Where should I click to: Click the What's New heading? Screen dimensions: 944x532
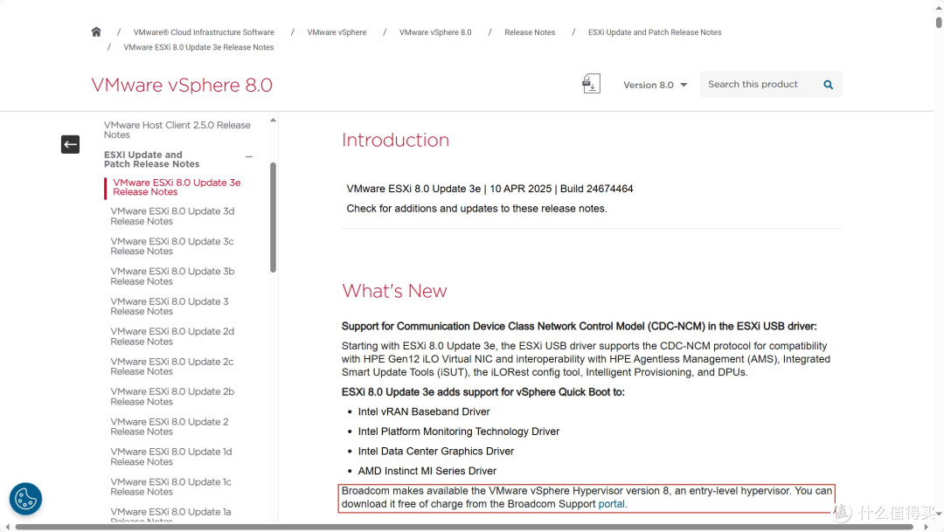pyautogui.click(x=394, y=291)
